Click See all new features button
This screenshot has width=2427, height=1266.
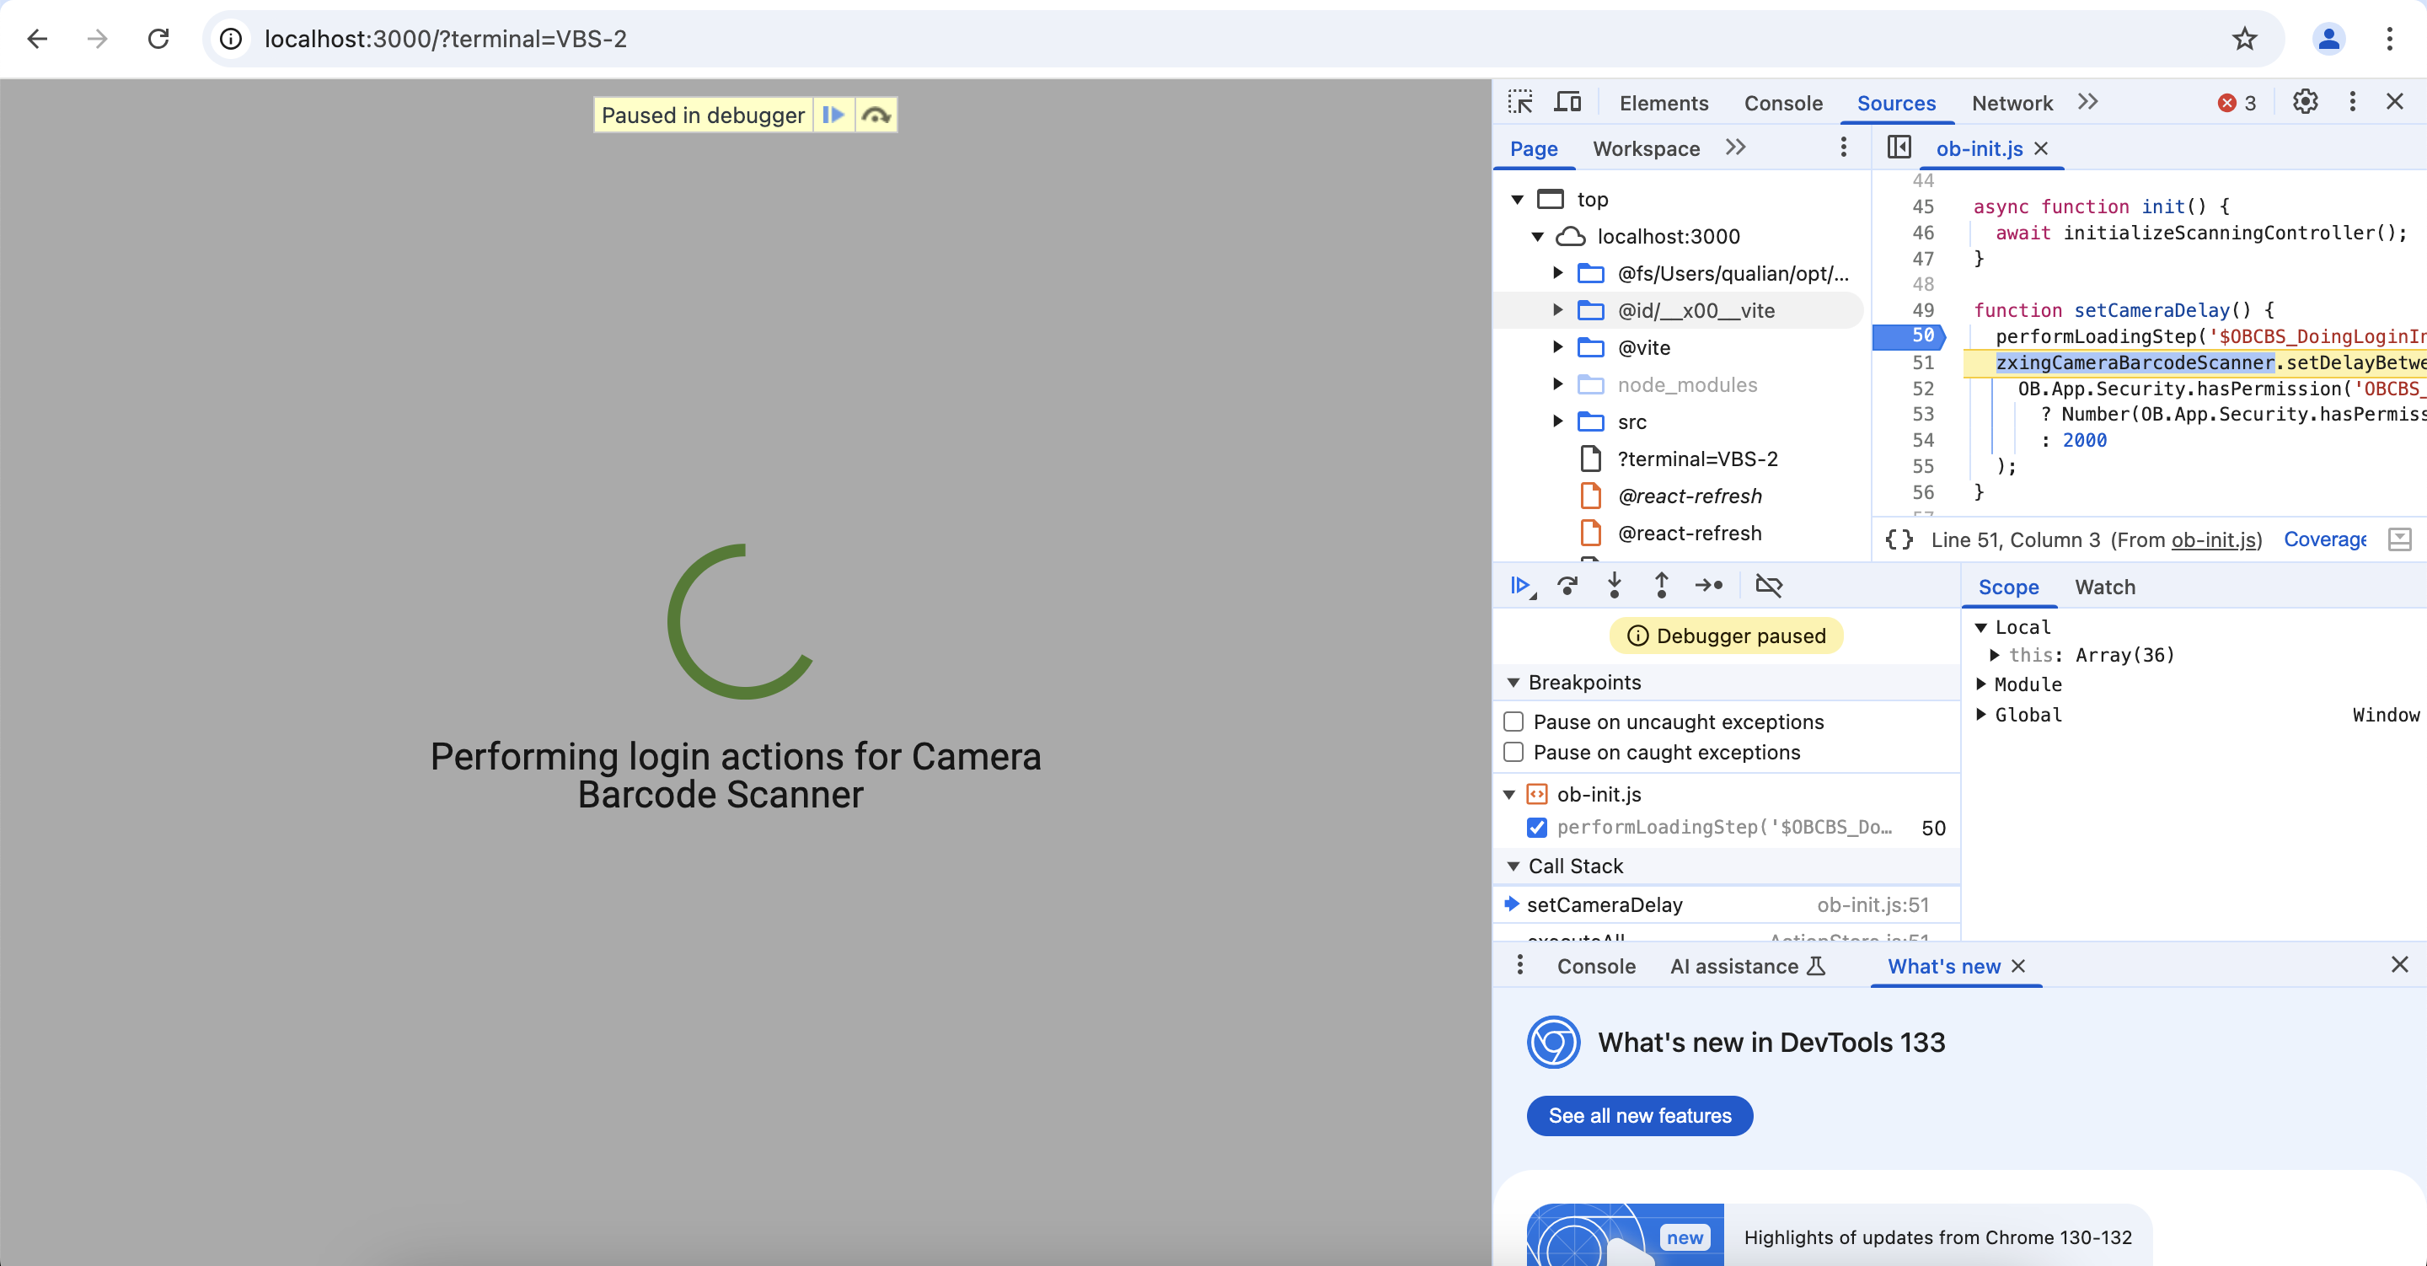[1638, 1115]
